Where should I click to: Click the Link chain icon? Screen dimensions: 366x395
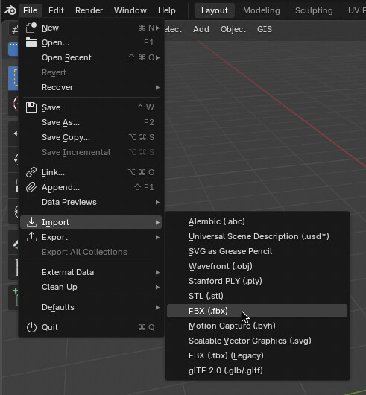coord(31,172)
